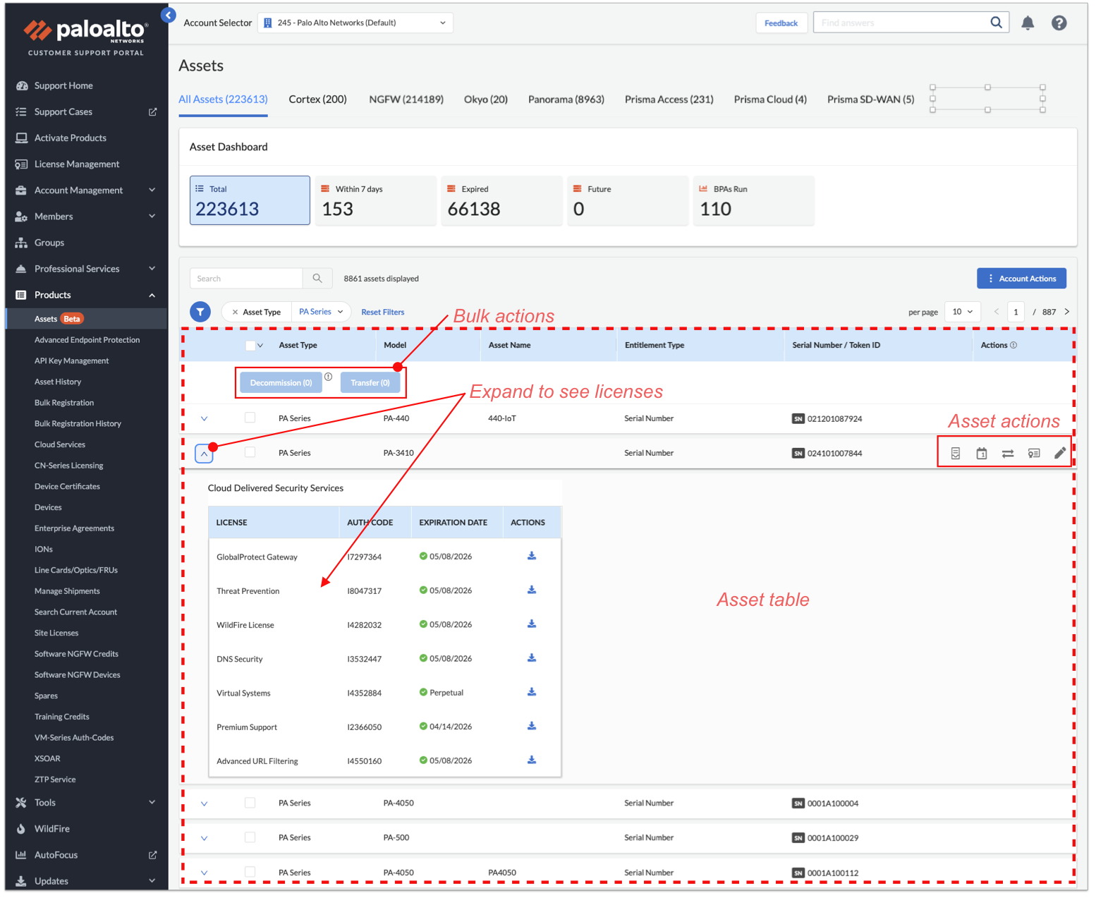Tick the checkbox for the PA-500 row
The height and width of the screenshot is (898, 1096).
click(250, 837)
